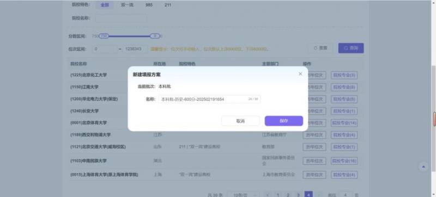Screen dimensions: 436x197
Task: Select 211 in 院校特色 filter
Action: tap(168, 5)
